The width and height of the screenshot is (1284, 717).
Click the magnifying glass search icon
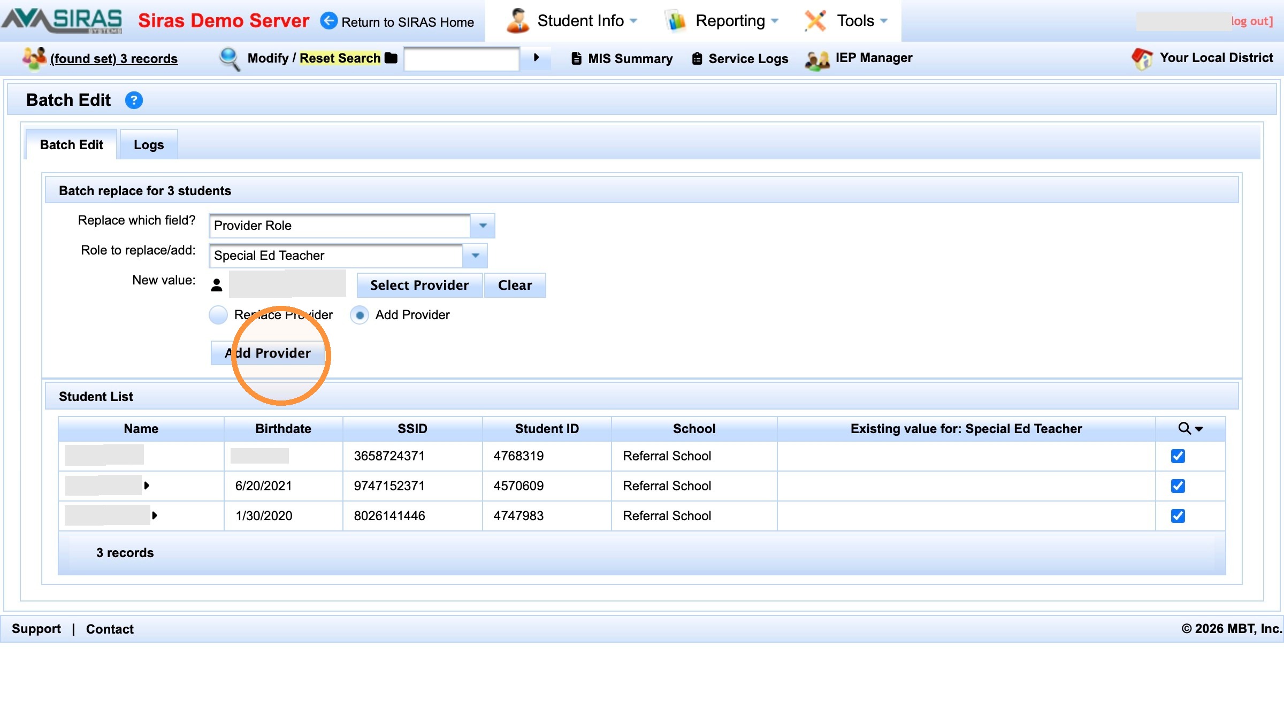pyautogui.click(x=230, y=58)
